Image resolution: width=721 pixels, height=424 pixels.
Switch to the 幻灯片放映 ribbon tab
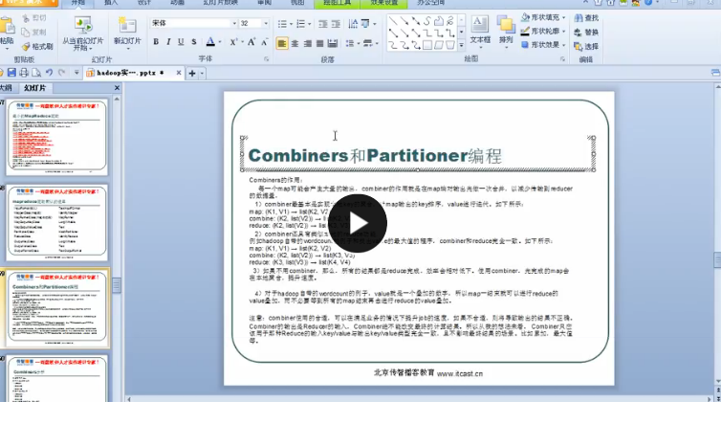coord(221,3)
